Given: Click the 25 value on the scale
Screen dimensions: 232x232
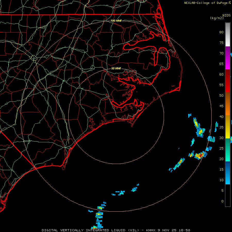Looking at the screenshot, I should [x=221, y=148].
